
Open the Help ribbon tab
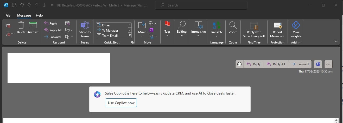[39, 16]
